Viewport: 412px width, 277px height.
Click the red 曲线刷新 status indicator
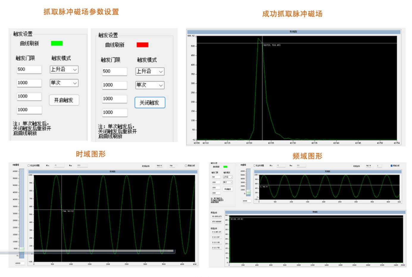click(142, 45)
